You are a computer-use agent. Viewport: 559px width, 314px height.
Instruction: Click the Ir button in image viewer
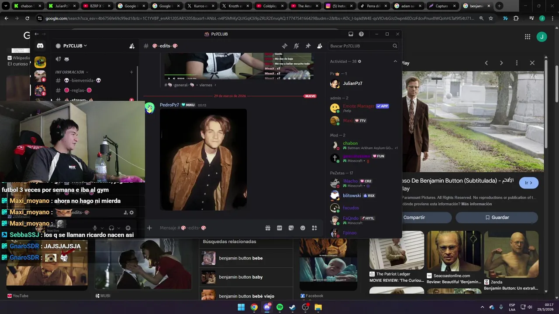(528, 183)
